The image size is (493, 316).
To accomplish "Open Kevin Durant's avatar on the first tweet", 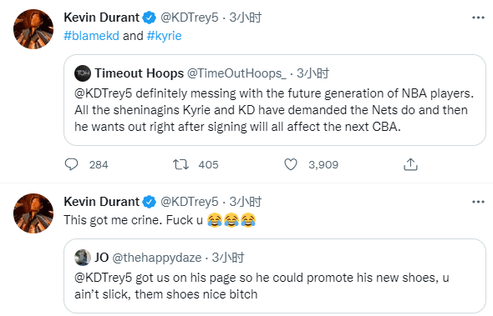I will tap(33, 29).
